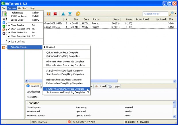The image size is (178, 125).
Task: Select the Disabled auto shutdown option
Action: [66, 47]
